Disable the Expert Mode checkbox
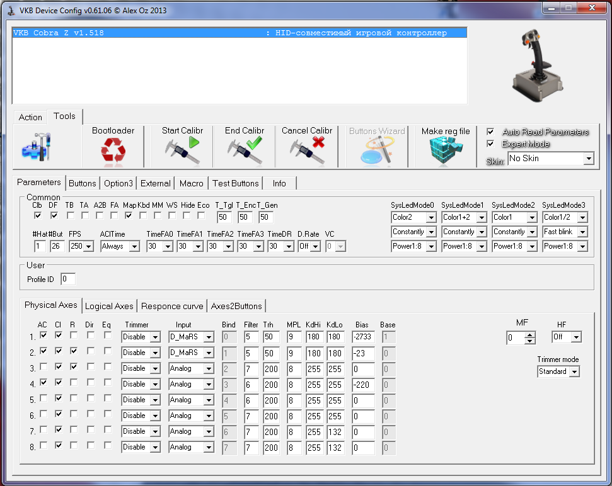The width and height of the screenshot is (612, 486). (490, 144)
